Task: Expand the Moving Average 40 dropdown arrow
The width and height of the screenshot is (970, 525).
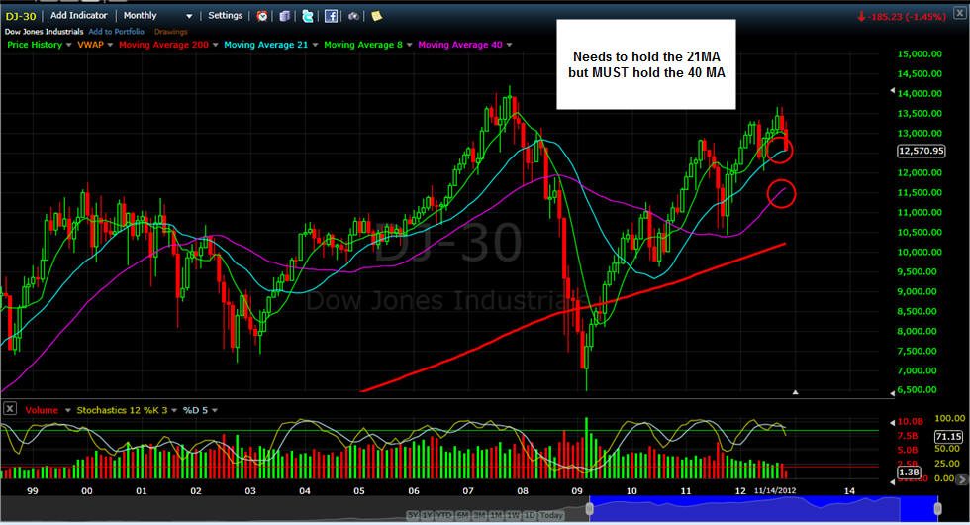Action: click(x=509, y=45)
